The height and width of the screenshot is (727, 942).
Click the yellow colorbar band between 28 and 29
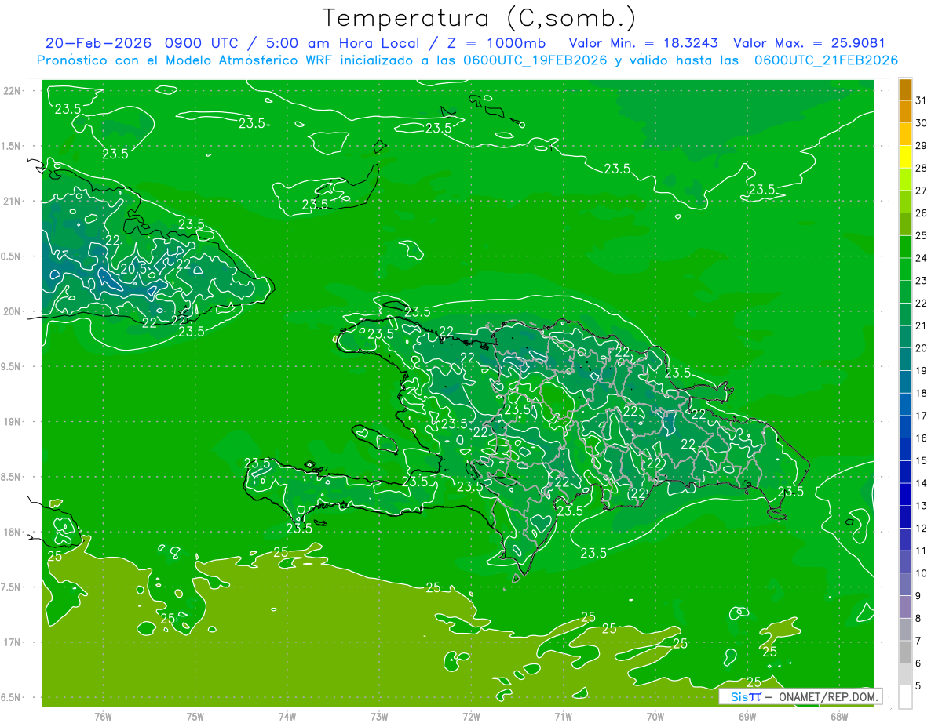pyautogui.click(x=905, y=157)
